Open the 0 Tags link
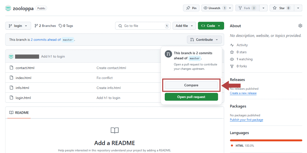307x153 pixels. point(66,26)
